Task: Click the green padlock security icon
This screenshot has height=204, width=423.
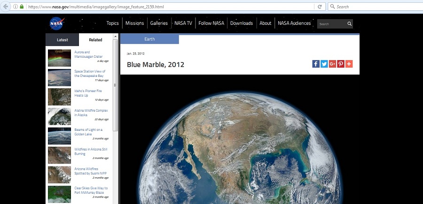Action: point(22,7)
